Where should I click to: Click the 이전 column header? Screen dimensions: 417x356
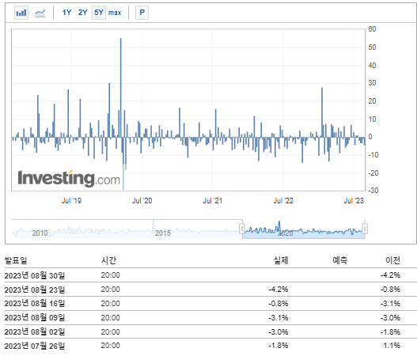click(x=392, y=260)
